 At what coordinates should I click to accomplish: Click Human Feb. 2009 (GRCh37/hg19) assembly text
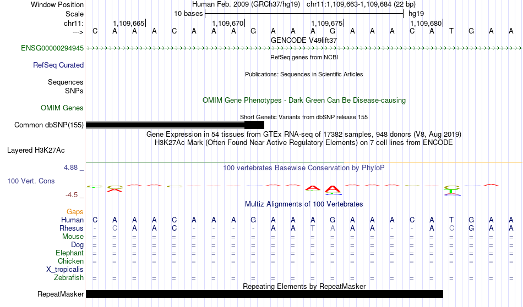246,4
